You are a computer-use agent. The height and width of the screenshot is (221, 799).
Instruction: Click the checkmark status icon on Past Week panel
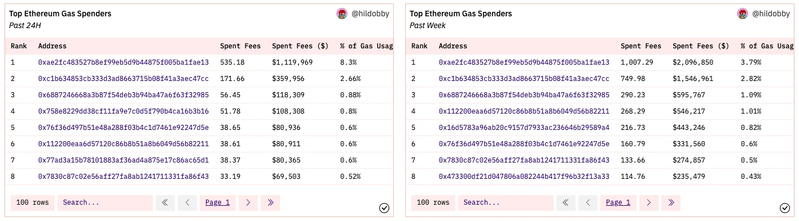pyautogui.click(x=785, y=208)
